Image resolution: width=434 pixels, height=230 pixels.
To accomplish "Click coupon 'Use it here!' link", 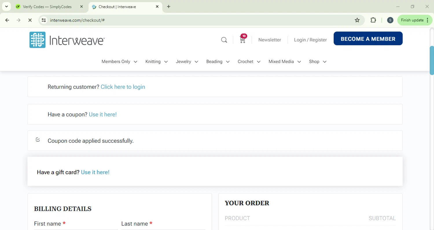I will [x=103, y=114].
